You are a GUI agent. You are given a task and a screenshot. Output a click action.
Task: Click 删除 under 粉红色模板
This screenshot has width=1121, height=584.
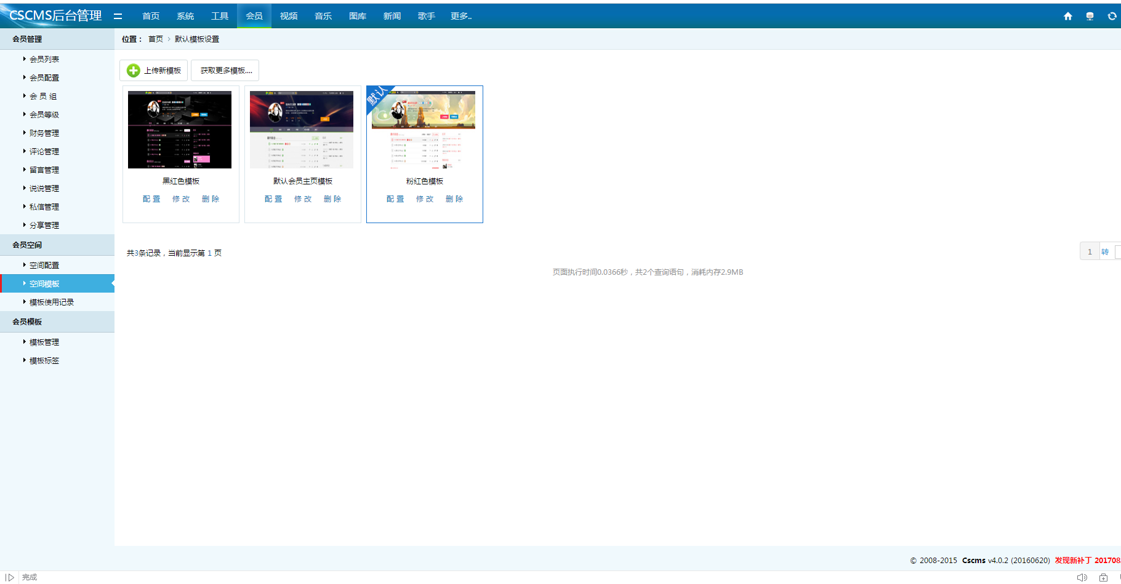tap(454, 199)
